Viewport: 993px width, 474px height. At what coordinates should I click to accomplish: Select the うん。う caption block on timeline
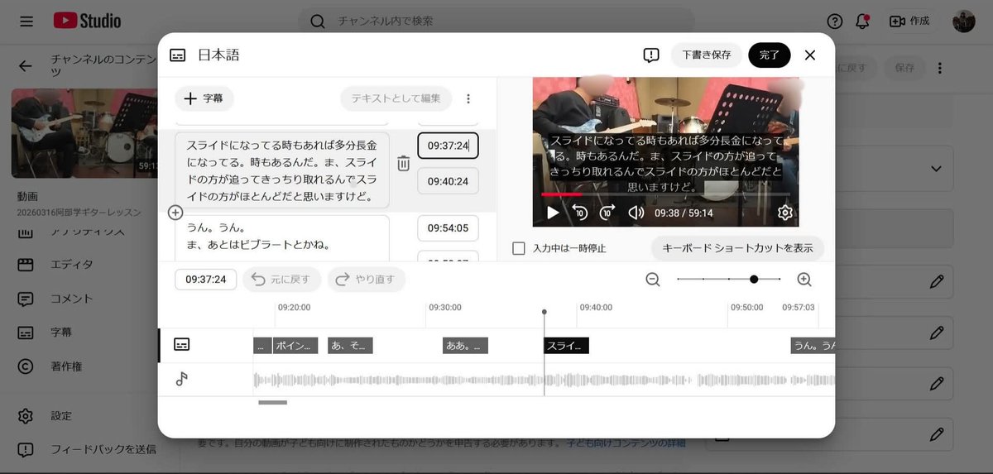(x=813, y=346)
